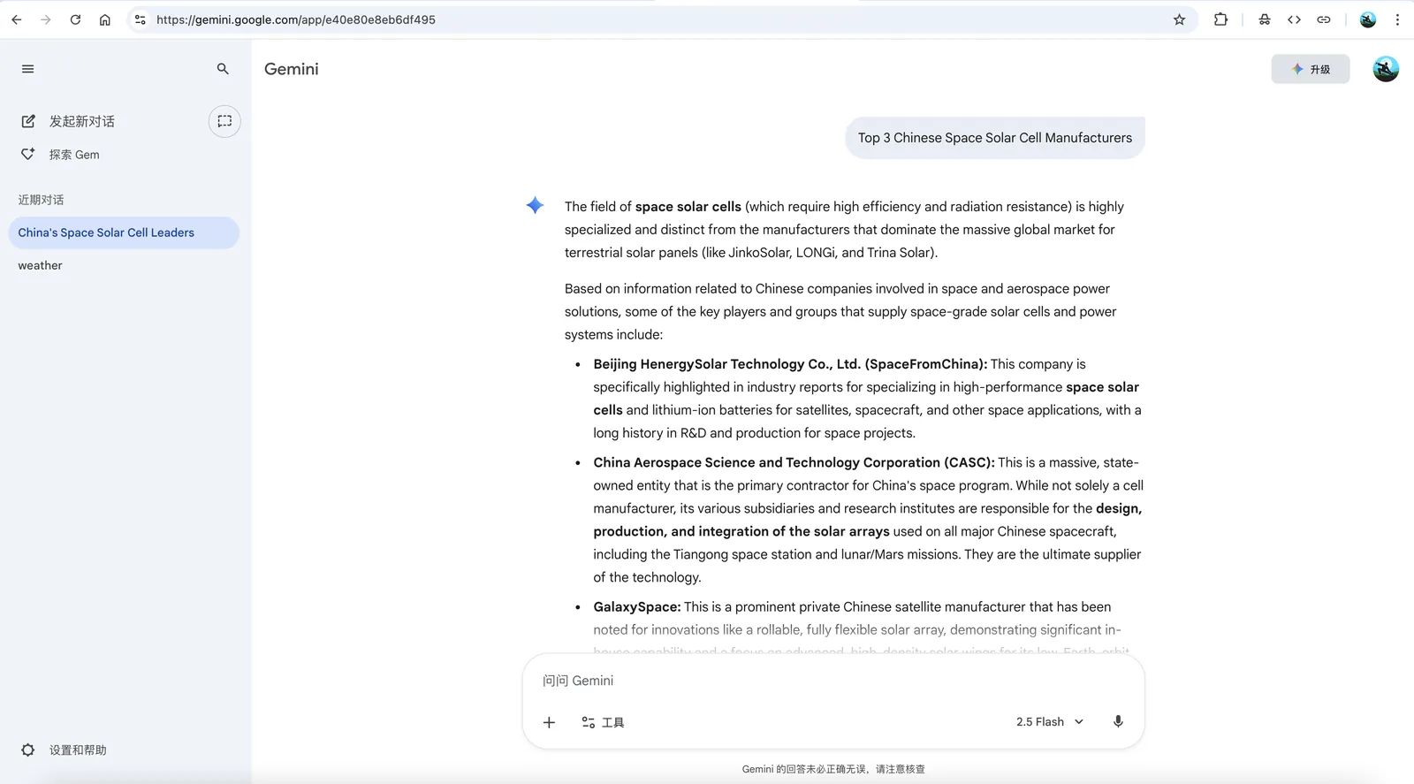Select the user prompt bubble about Solar Cell Manufacturers
This screenshot has width=1414, height=784.
tap(995, 138)
